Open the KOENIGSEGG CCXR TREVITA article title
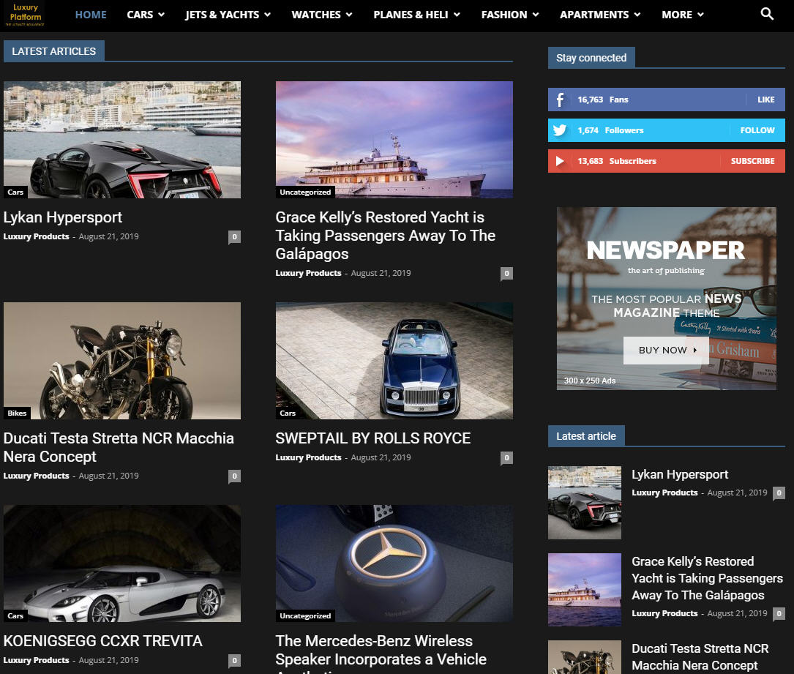Viewport: 794px width, 674px height. [x=103, y=641]
